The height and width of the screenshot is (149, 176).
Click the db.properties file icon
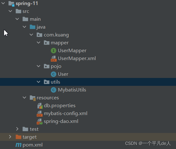(40, 106)
